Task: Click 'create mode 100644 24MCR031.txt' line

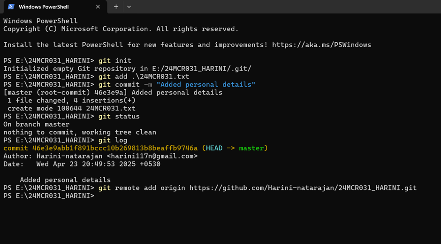Action: [x=71, y=109]
